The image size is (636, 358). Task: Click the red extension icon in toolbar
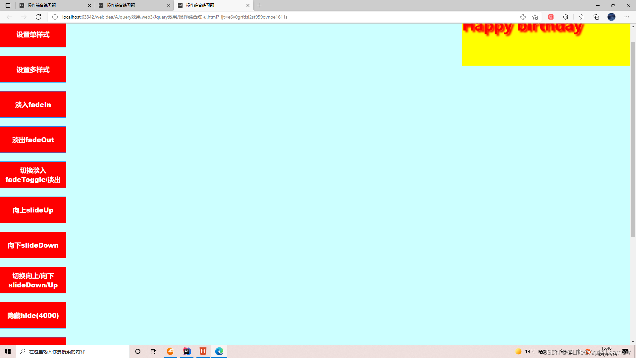tap(551, 17)
